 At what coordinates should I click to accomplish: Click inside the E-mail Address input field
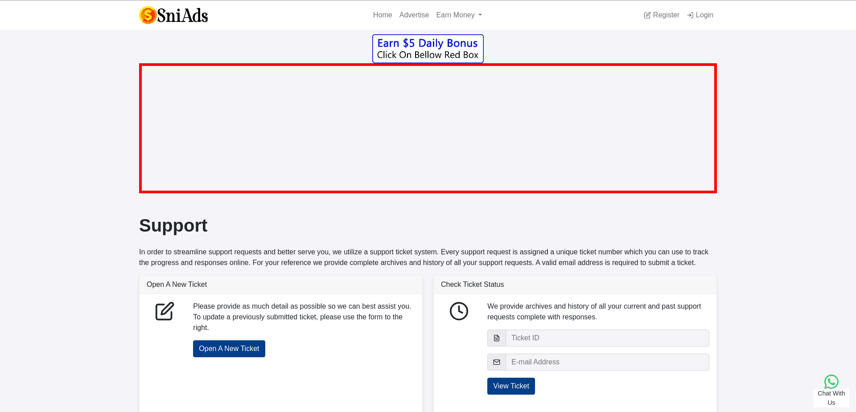tap(606, 362)
